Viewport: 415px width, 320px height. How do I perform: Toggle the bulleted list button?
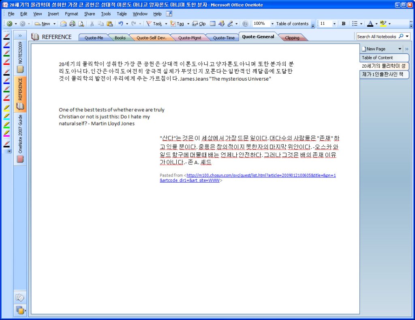(x=355, y=24)
